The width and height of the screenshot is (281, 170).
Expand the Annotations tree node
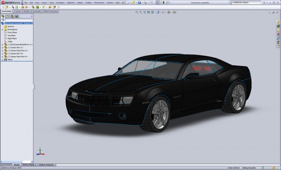click(x=2, y=30)
